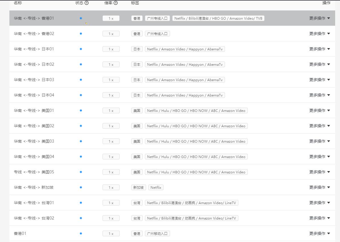Image resolution: width=340 pixels, height=242 pixels.
Task: Click the status dot for 华南 日本03
Action: [x=81, y=80]
